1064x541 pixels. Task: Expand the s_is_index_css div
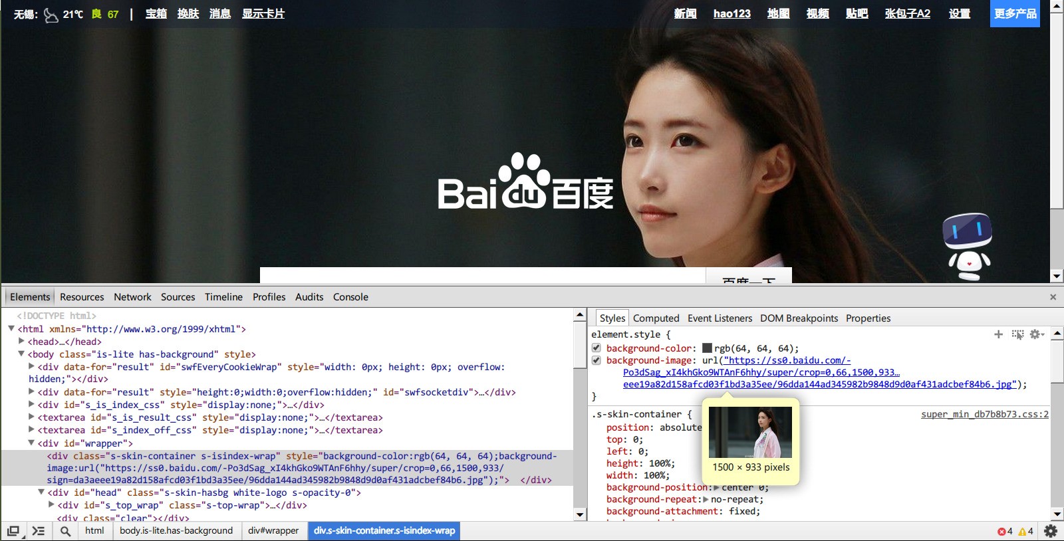click(x=31, y=405)
